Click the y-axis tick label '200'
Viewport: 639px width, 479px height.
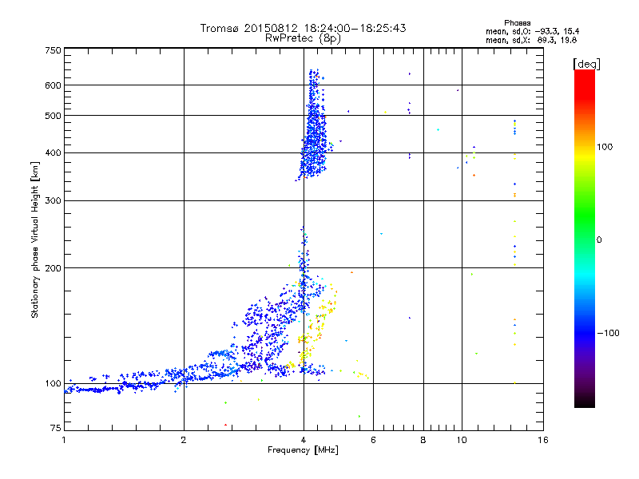[53, 268]
